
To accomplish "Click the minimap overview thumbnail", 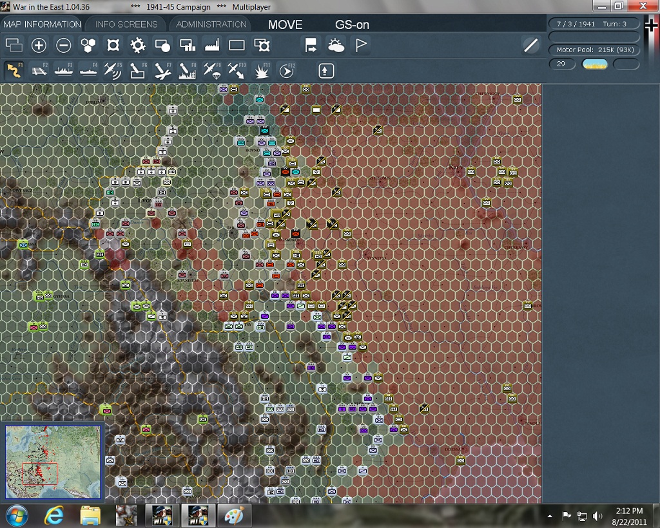I will (x=53, y=461).
